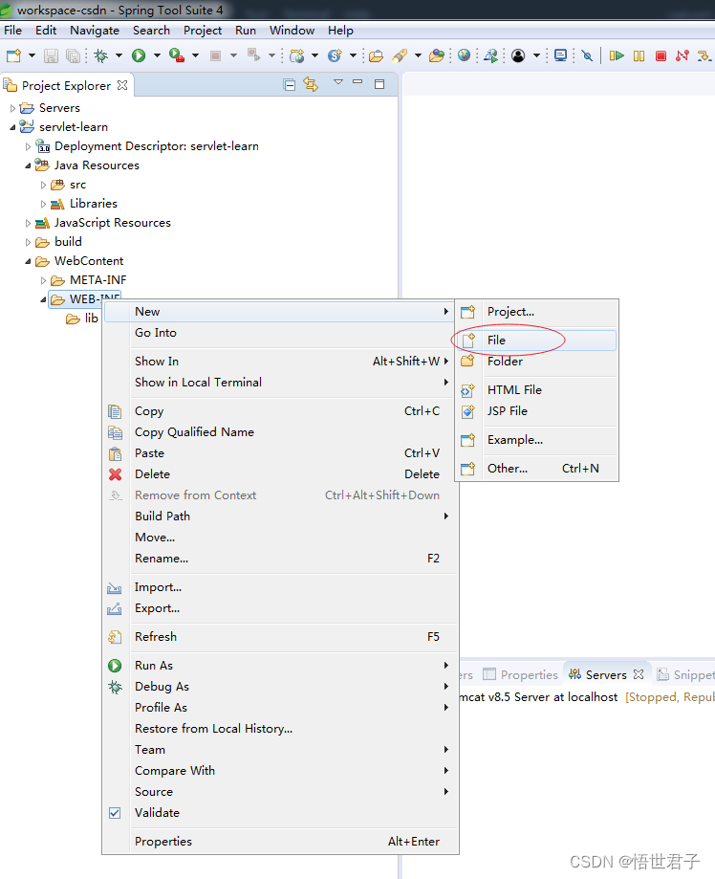The width and height of the screenshot is (715, 879).
Task: Click the red Terminate stop icon
Action: coord(661,55)
